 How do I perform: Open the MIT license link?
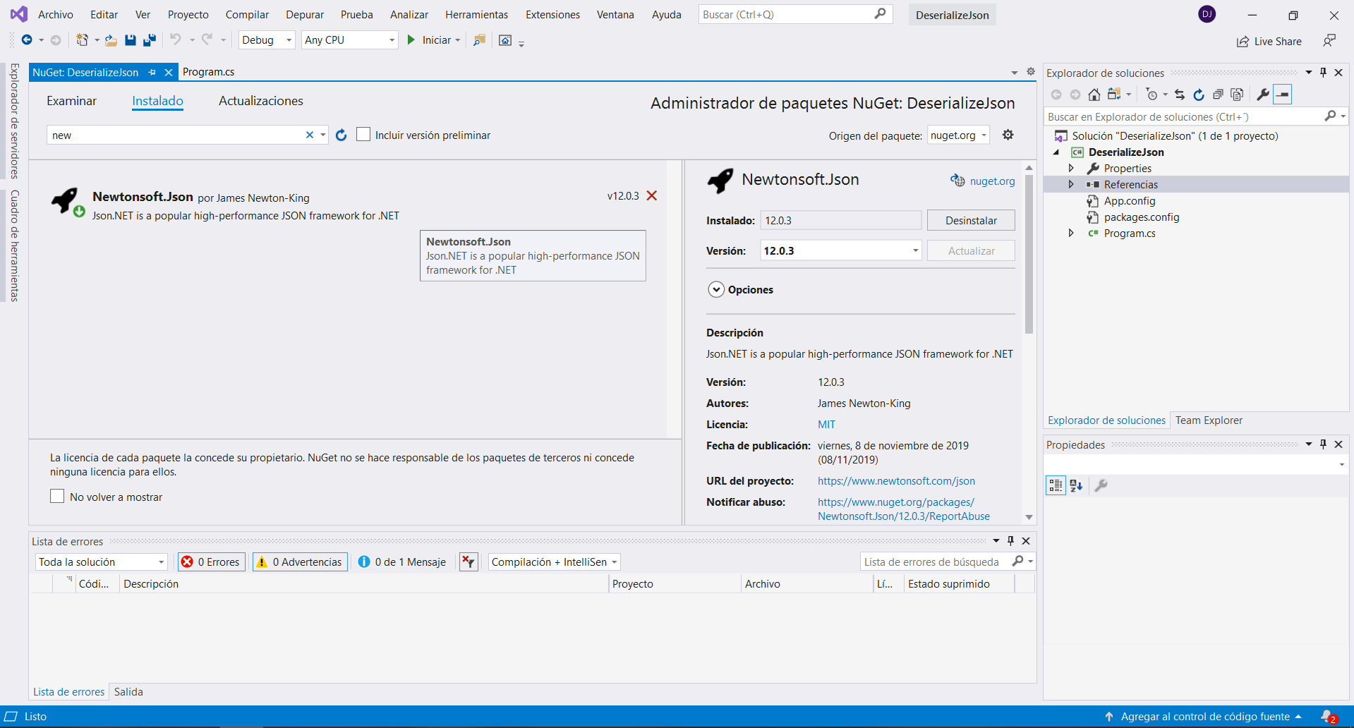point(826,425)
